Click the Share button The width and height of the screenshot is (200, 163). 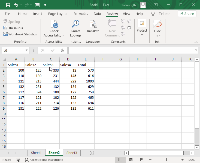tap(187, 14)
